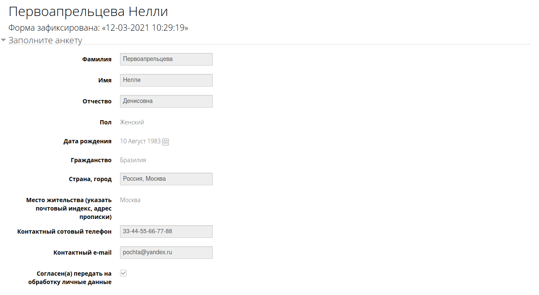Select the form fixed timestamp text
539x295 pixels.
click(98, 28)
